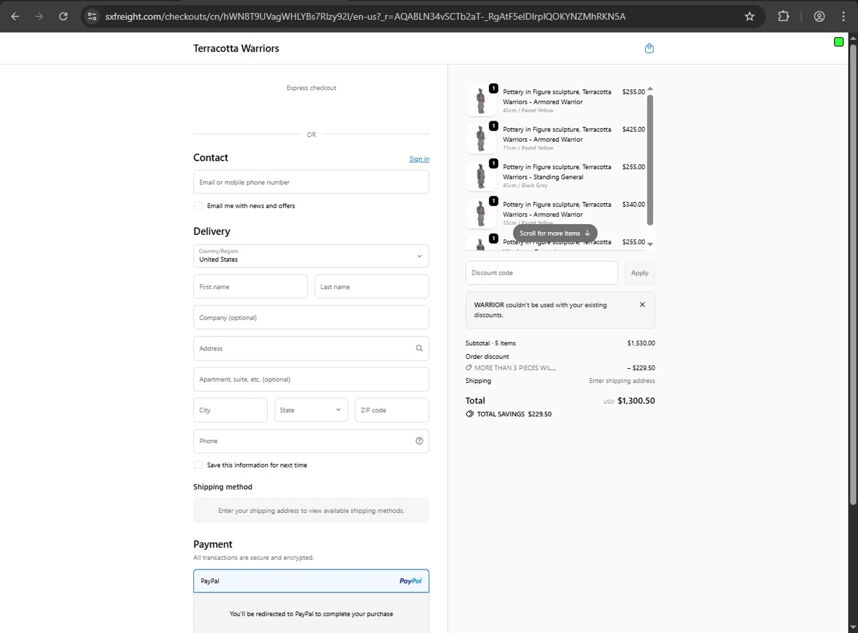
Task: Dismiss the WARRIOR discount error message
Action: tap(642, 305)
